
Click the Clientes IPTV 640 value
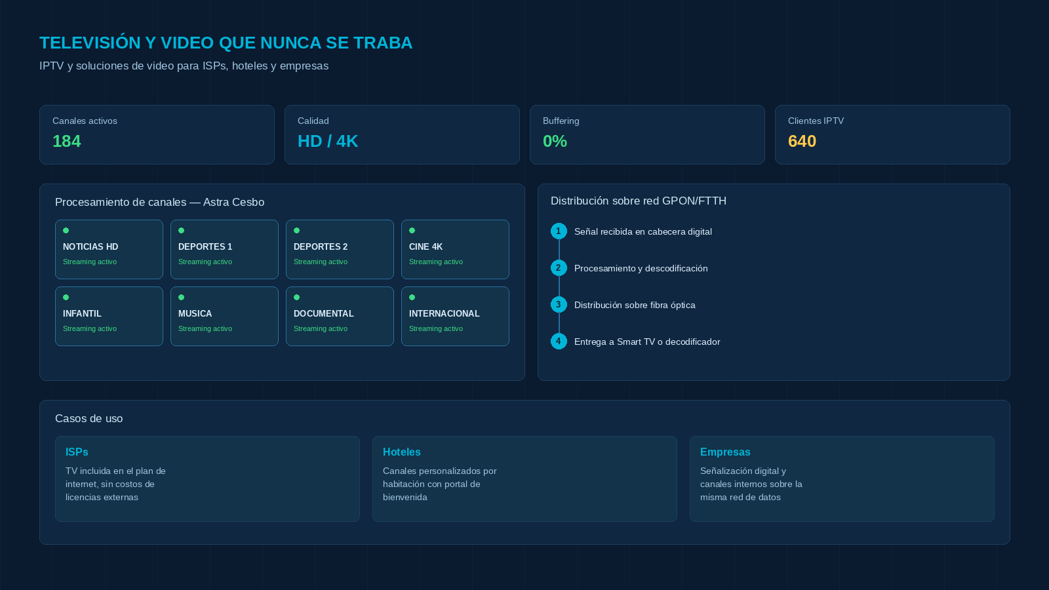tap(802, 141)
